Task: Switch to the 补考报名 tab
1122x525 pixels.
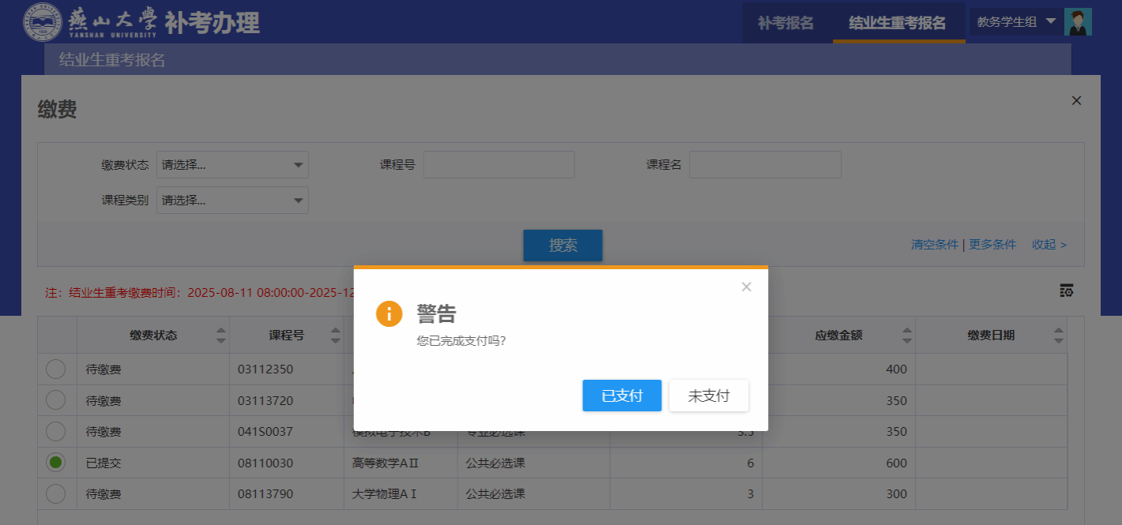Action: [x=785, y=23]
